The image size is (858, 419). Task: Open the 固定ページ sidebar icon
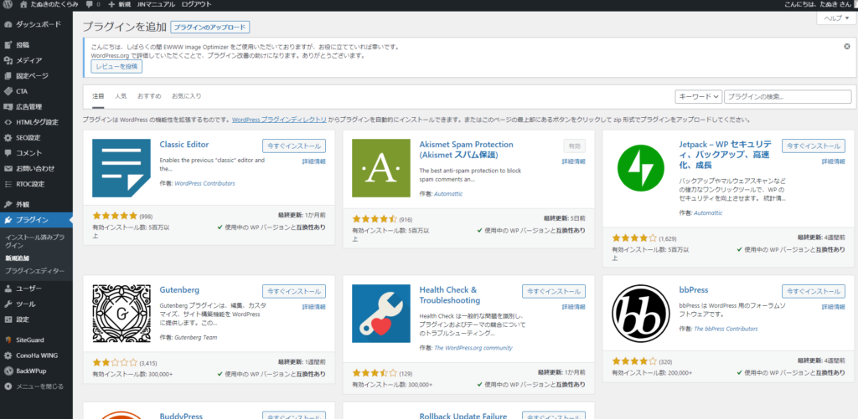coord(8,75)
